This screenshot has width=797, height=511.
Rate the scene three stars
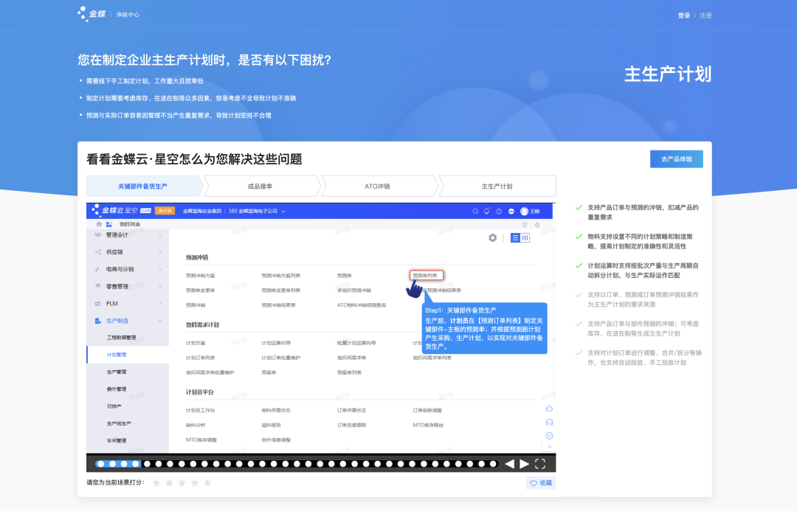click(x=182, y=482)
